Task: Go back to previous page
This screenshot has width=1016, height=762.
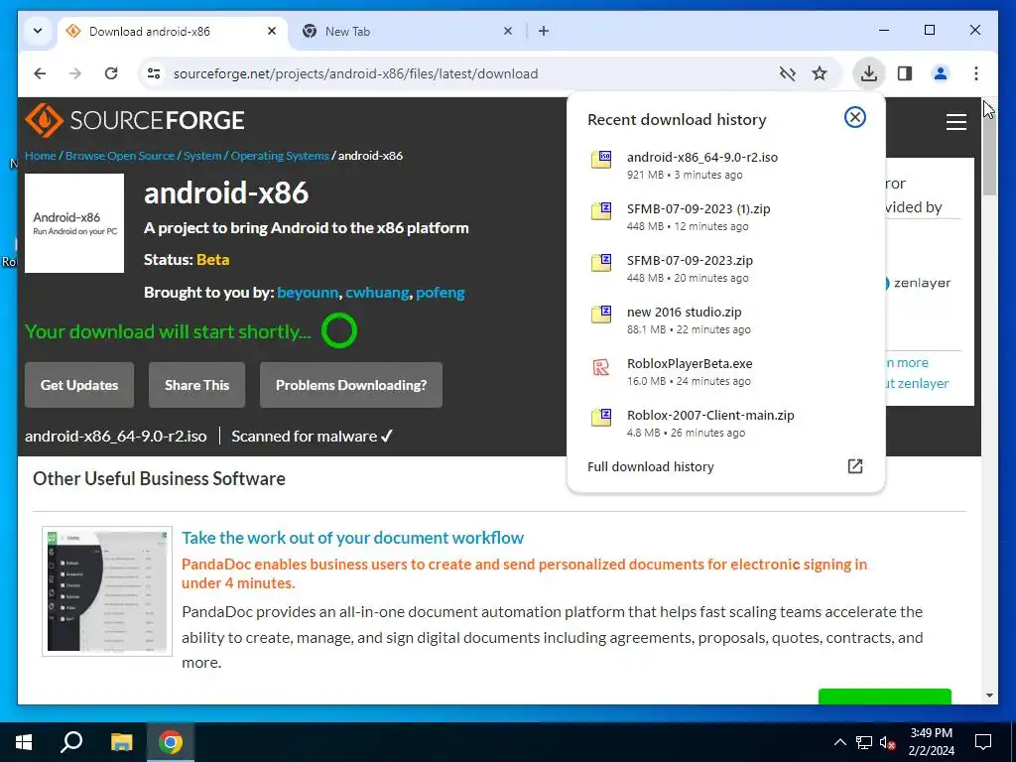Action: [40, 73]
